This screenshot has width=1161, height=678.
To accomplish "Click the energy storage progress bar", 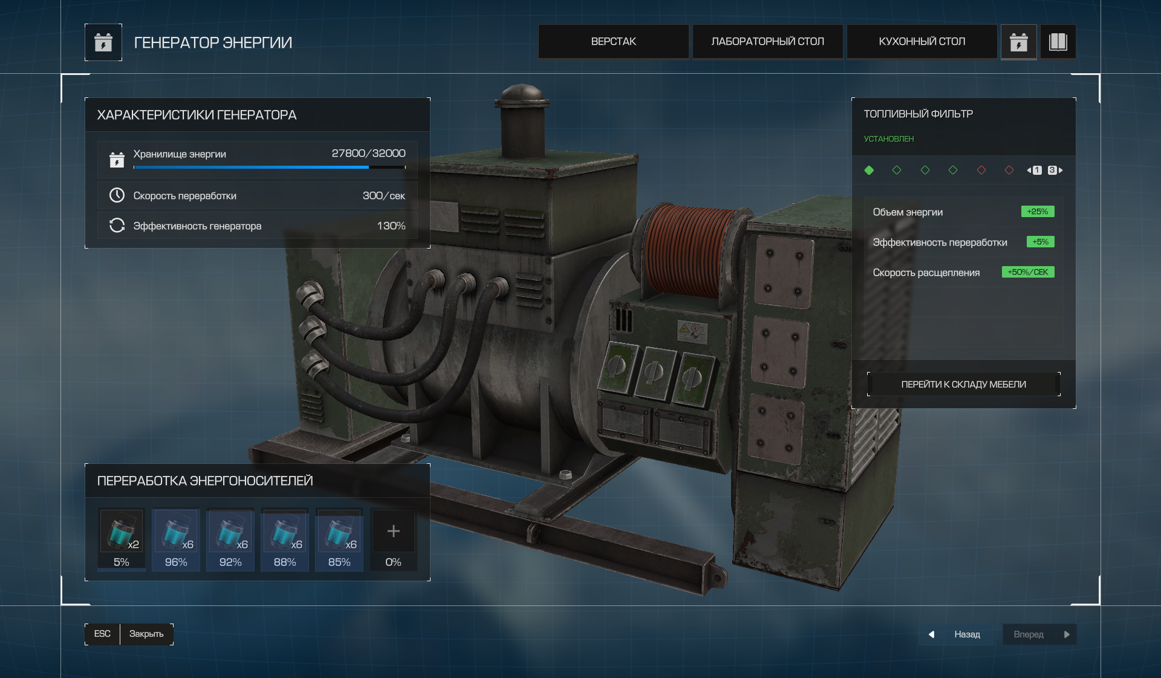I will point(269,167).
